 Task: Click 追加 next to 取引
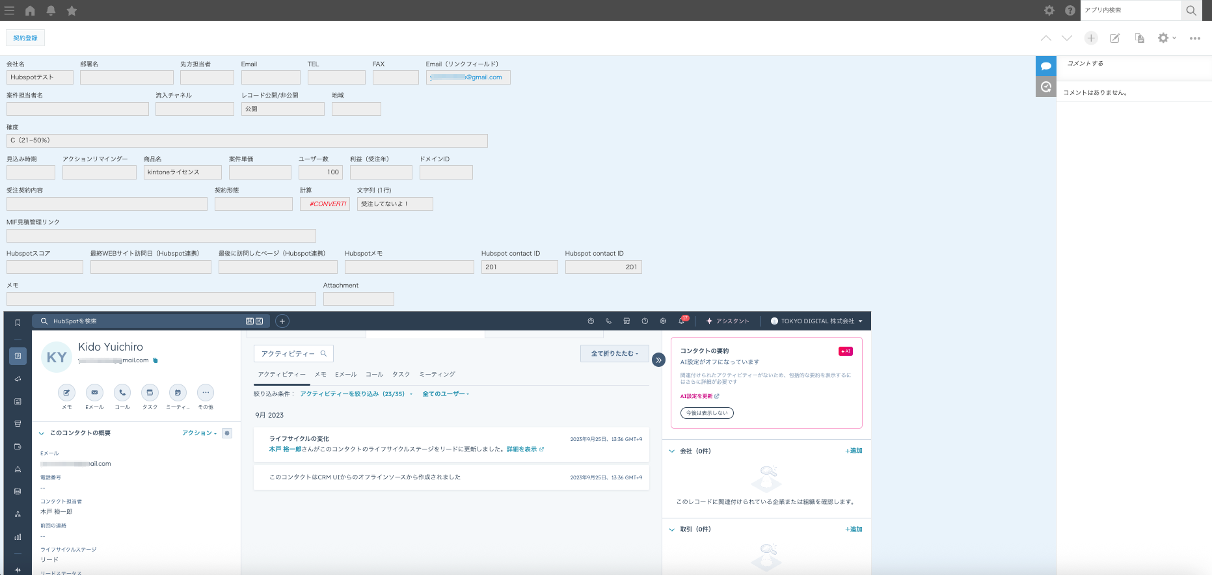tap(854, 529)
